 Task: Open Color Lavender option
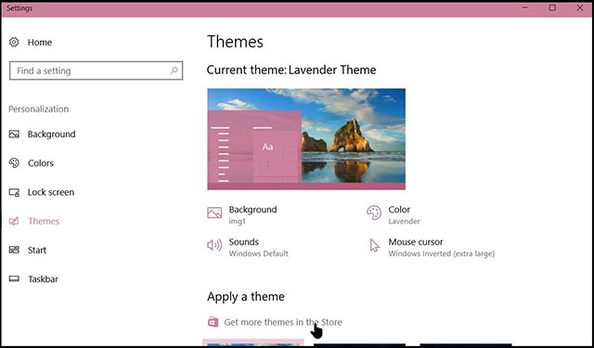click(x=405, y=214)
